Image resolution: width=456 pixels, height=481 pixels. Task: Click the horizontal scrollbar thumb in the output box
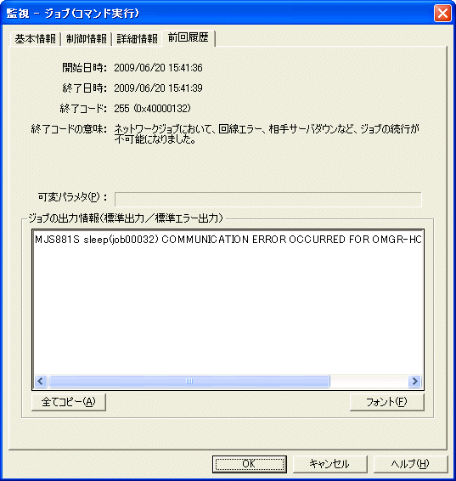[x=189, y=382]
